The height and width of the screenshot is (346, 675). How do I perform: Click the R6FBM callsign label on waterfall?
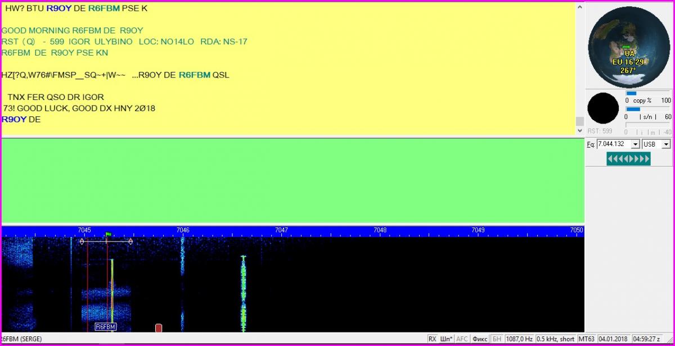click(105, 327)
